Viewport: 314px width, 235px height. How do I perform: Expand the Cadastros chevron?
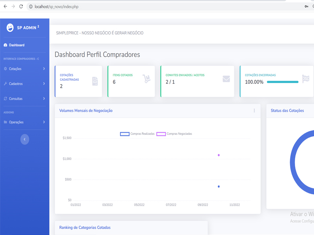tap(44, 83)
